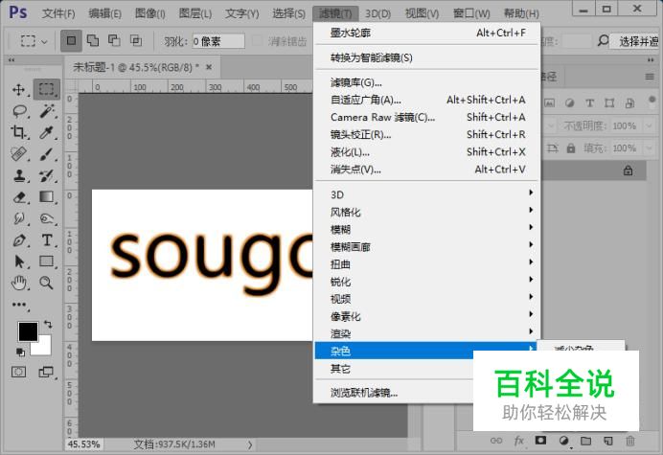
Task: Close the untitled document tab
Action: pos(209,67)
